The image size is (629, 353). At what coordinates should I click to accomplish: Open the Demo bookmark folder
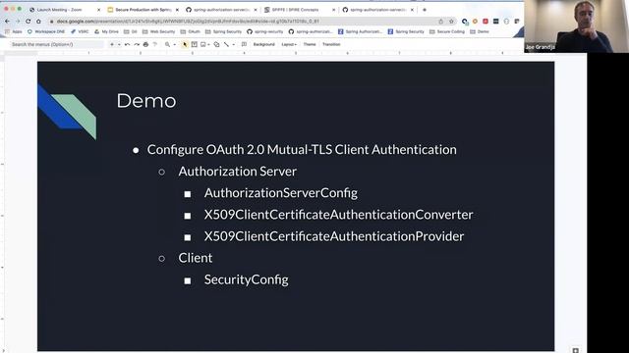pos(480,31)
